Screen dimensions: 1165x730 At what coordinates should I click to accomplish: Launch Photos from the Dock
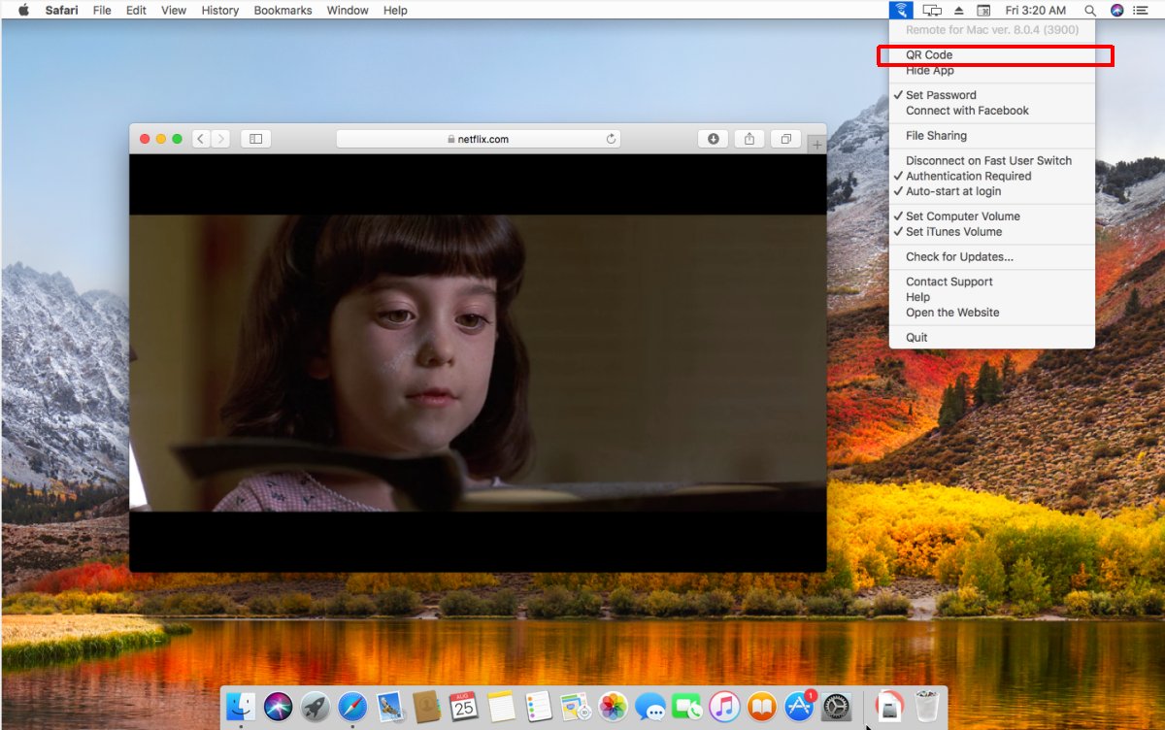613,706
